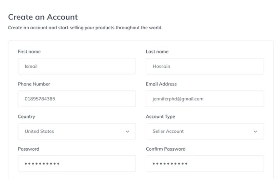Click the 'Create an Account' heading
The height and width of the screenshot is (179, 280).
[x=43, y=17]
